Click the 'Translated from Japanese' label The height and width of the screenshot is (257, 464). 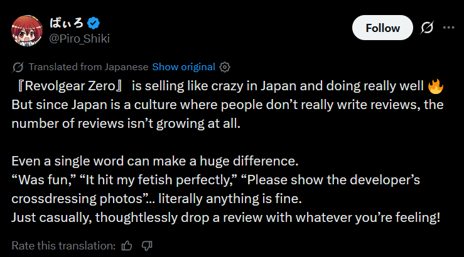[x=89, y=67]
